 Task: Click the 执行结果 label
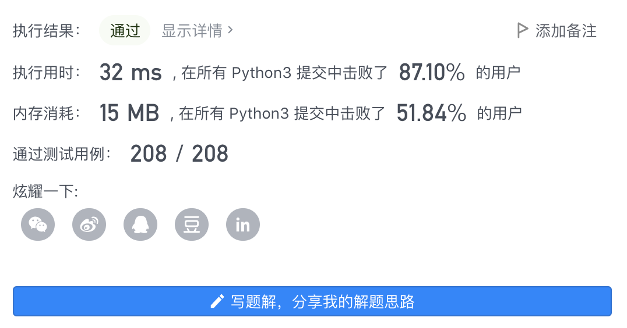point(47,31)
